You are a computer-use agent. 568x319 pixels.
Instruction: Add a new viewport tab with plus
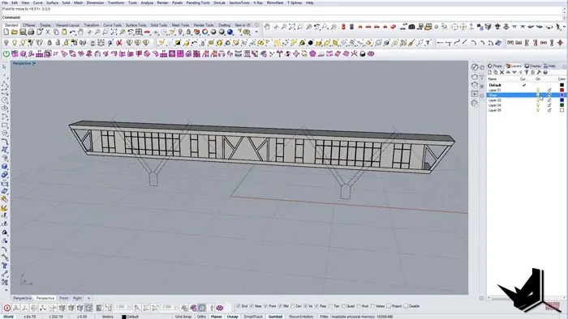pos(88,298)
